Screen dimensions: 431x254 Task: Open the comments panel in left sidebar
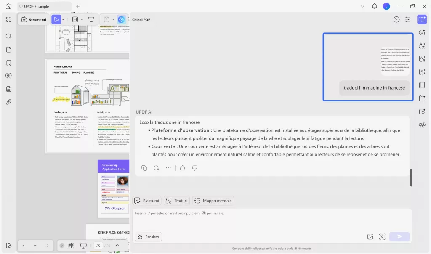[x=8, y=76]
